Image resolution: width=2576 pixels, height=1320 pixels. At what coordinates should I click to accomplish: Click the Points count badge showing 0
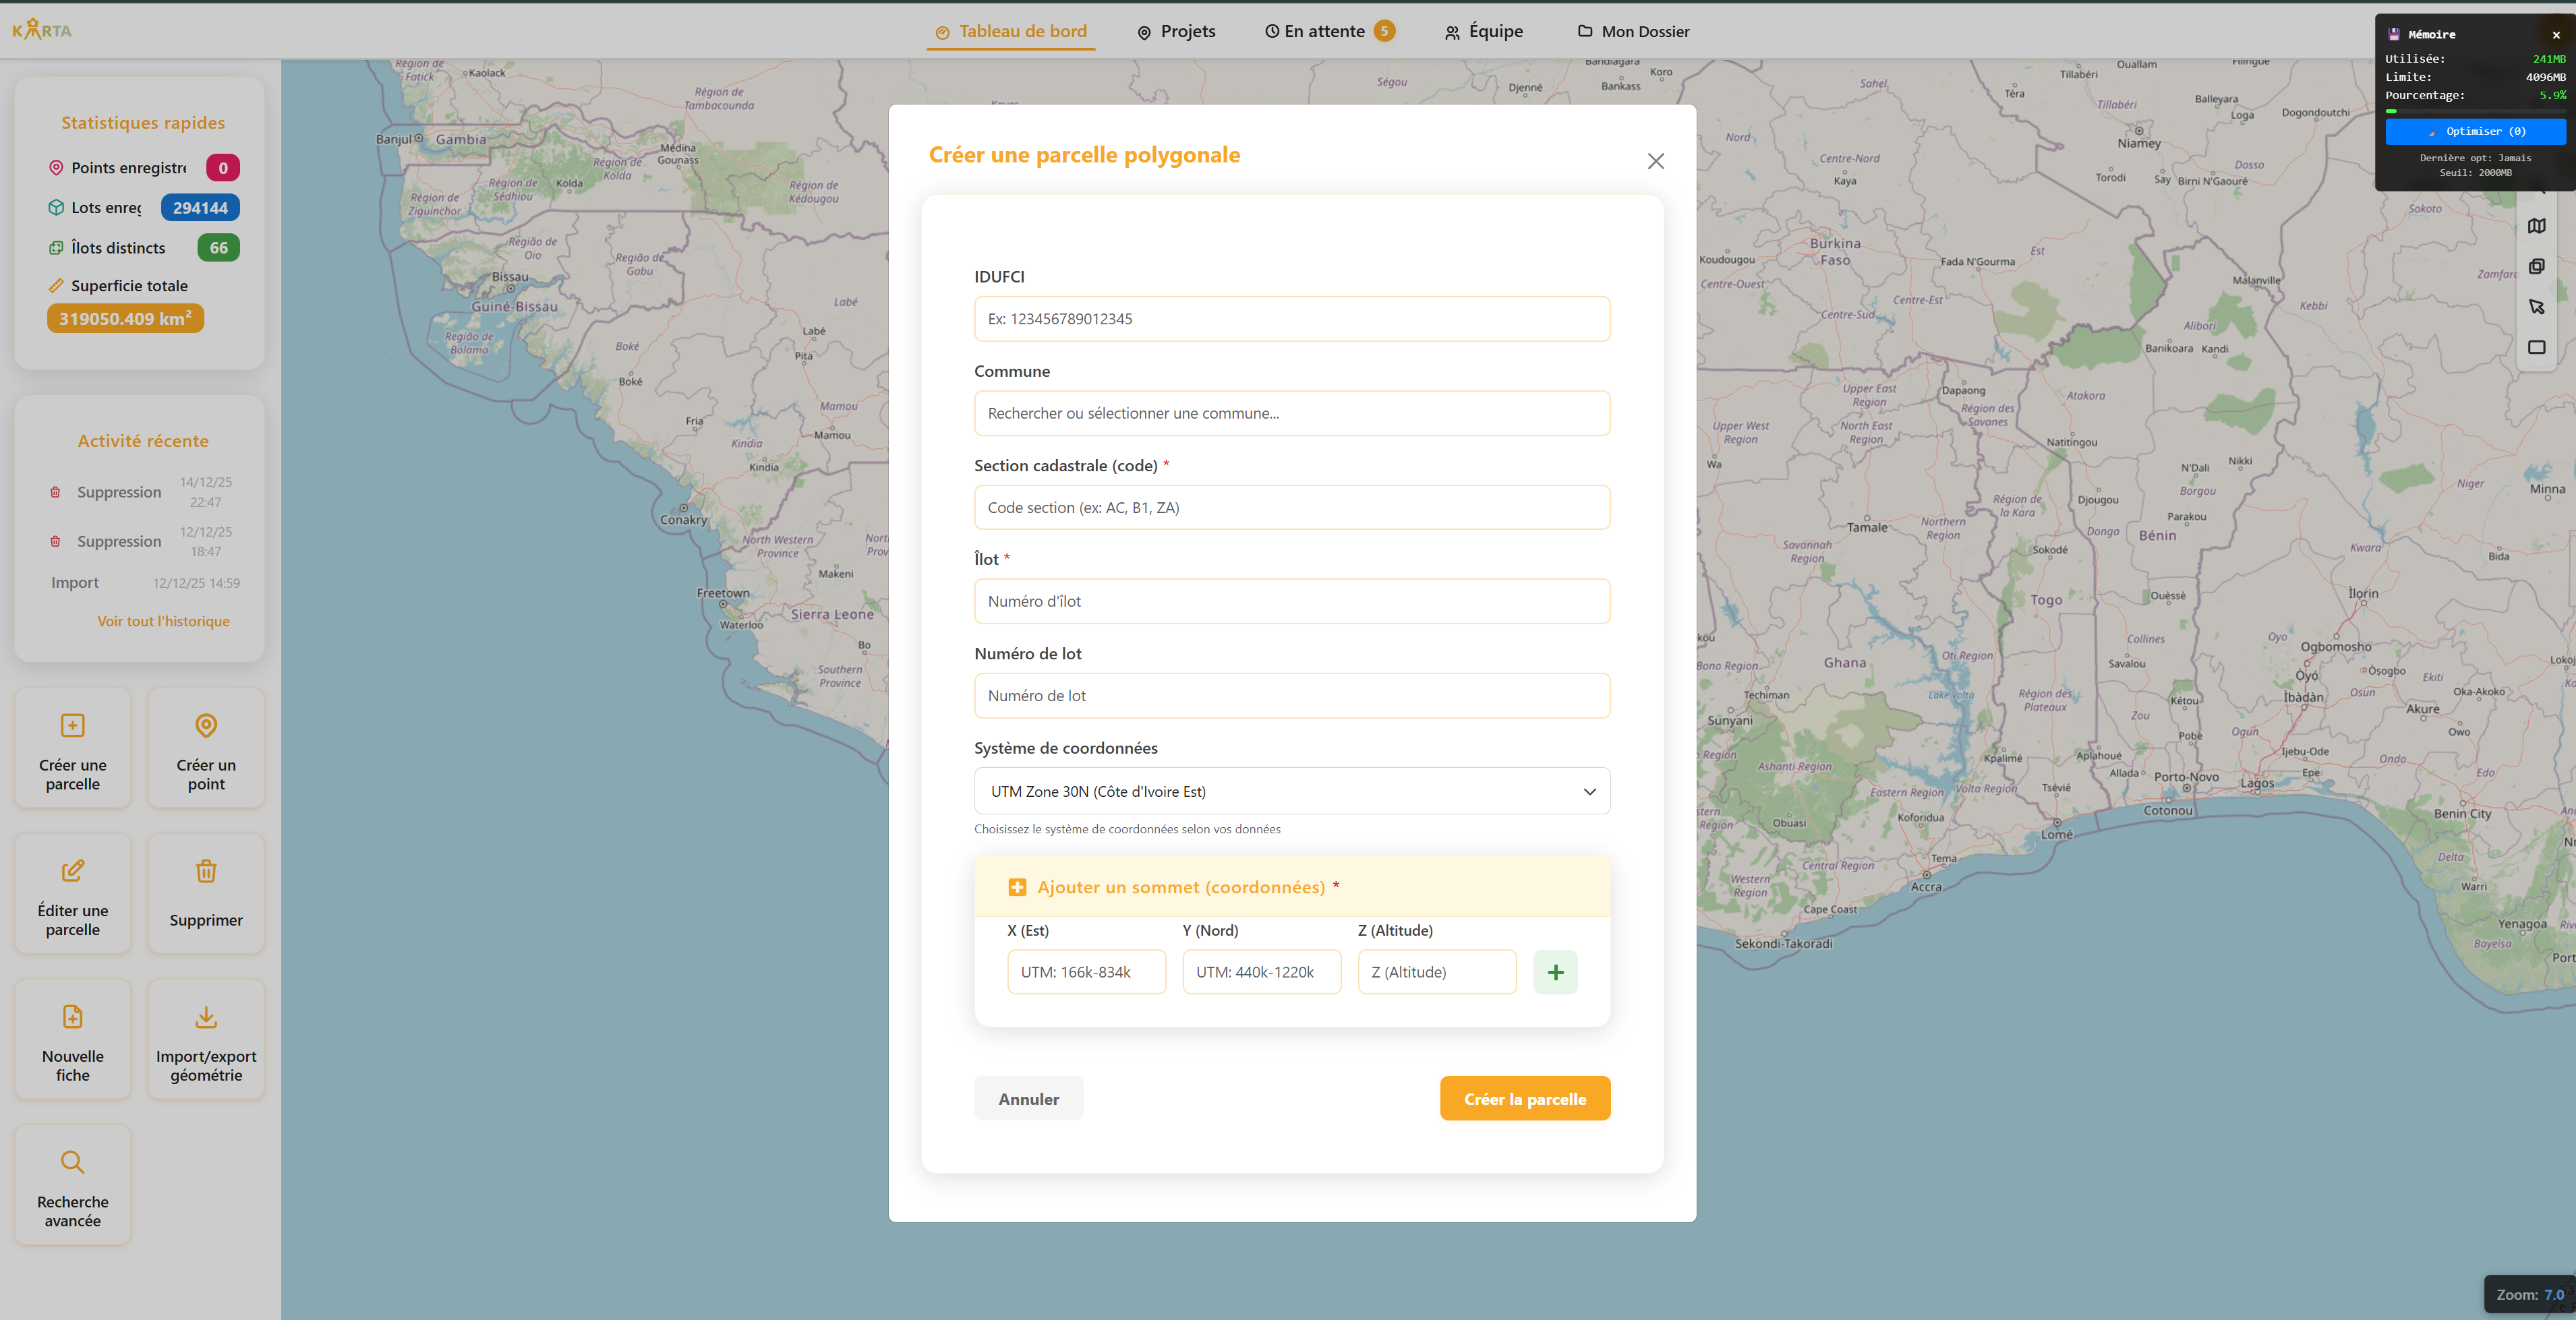click(x=223, y=168)
